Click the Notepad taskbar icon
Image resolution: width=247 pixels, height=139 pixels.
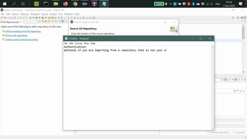[x=104, y=4]
